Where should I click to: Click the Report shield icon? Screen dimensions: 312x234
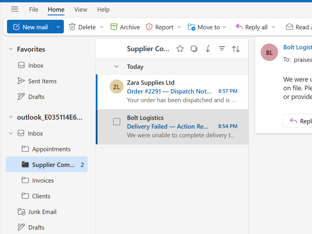[149, 27]
